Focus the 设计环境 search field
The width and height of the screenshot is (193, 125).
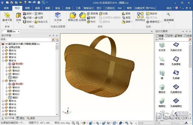pyautogui.click(x=26, y=39)
